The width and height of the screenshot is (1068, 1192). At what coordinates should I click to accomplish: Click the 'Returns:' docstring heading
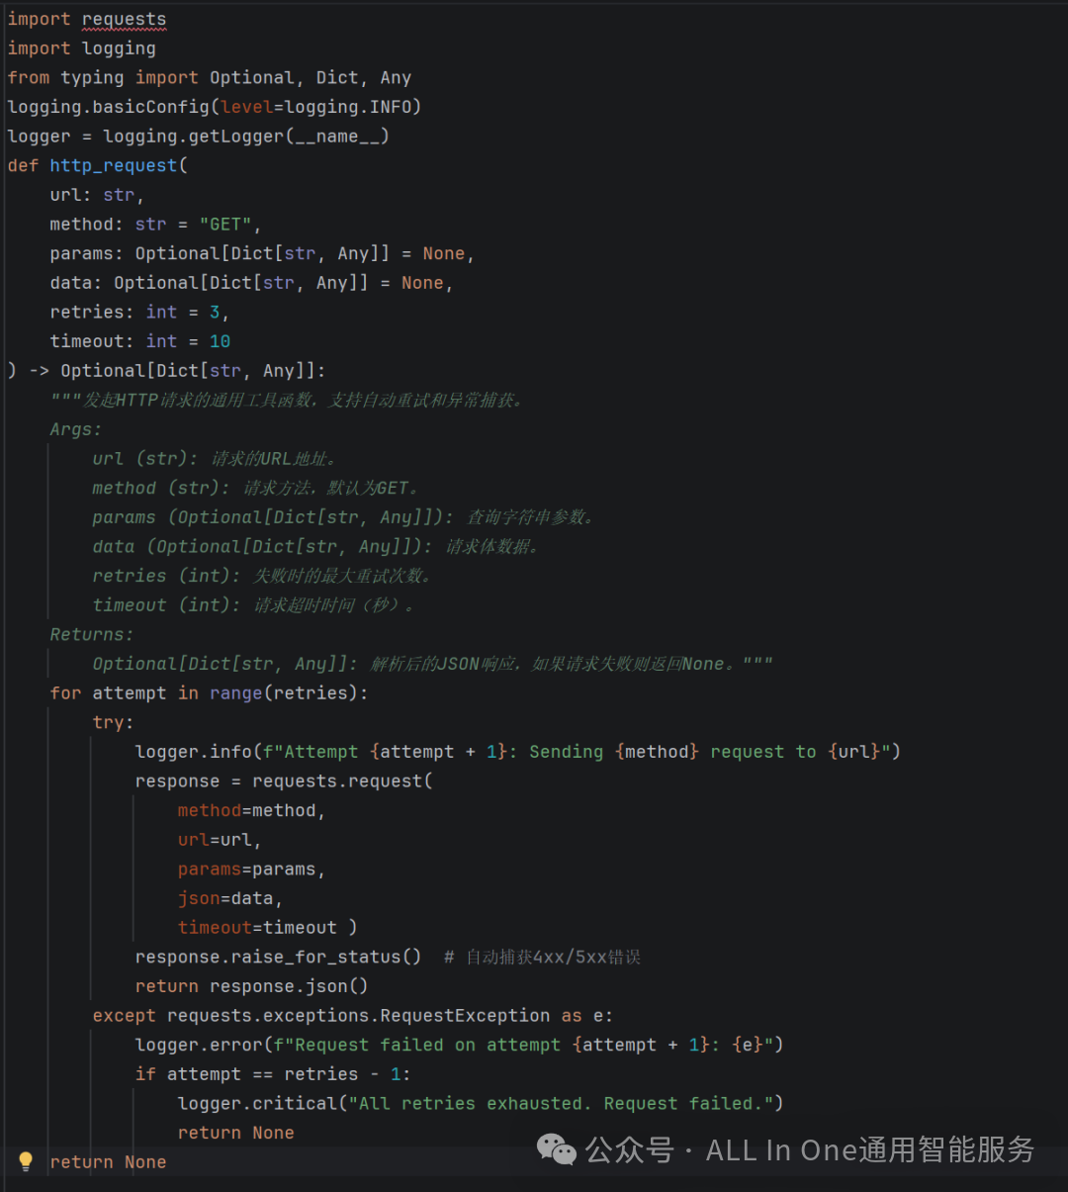(92, 635)
